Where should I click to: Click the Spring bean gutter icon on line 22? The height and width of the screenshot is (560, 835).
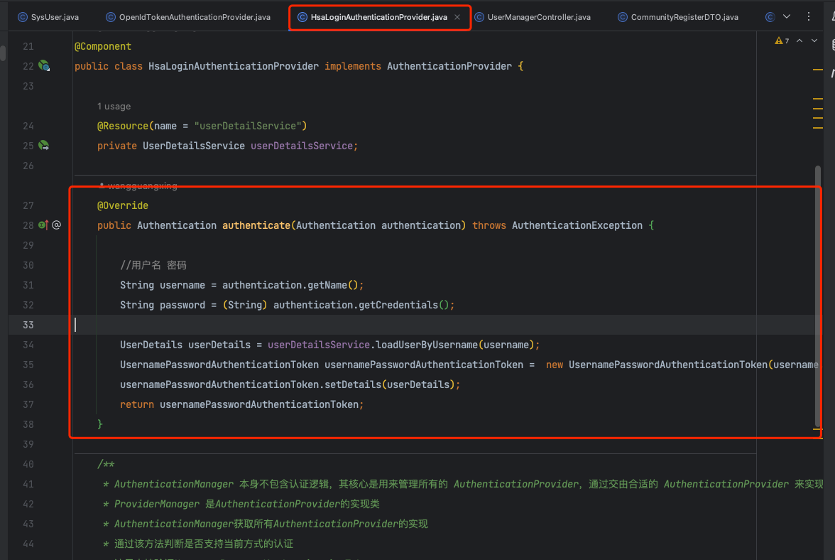tap(44, 66)
